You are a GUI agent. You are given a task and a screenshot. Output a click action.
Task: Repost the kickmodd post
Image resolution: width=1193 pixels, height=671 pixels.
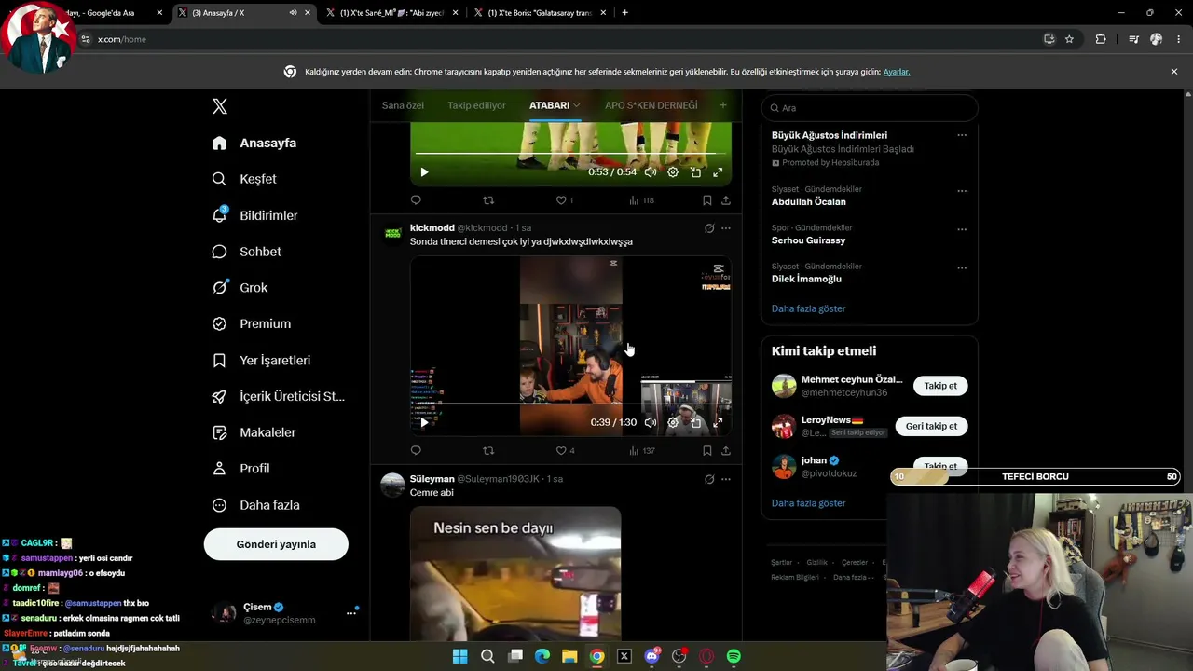tap(488, 451)
